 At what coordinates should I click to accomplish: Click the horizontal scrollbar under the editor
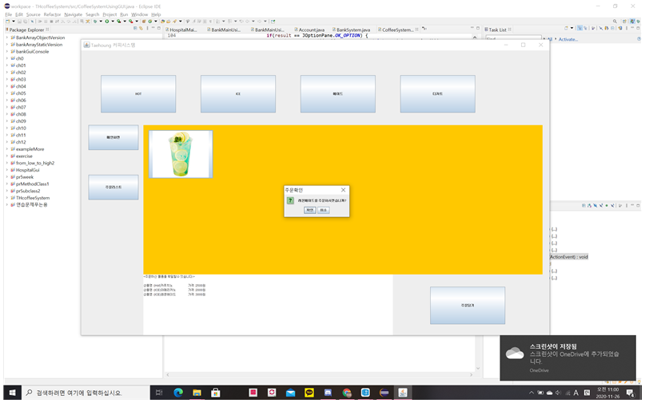pos(319,375)
